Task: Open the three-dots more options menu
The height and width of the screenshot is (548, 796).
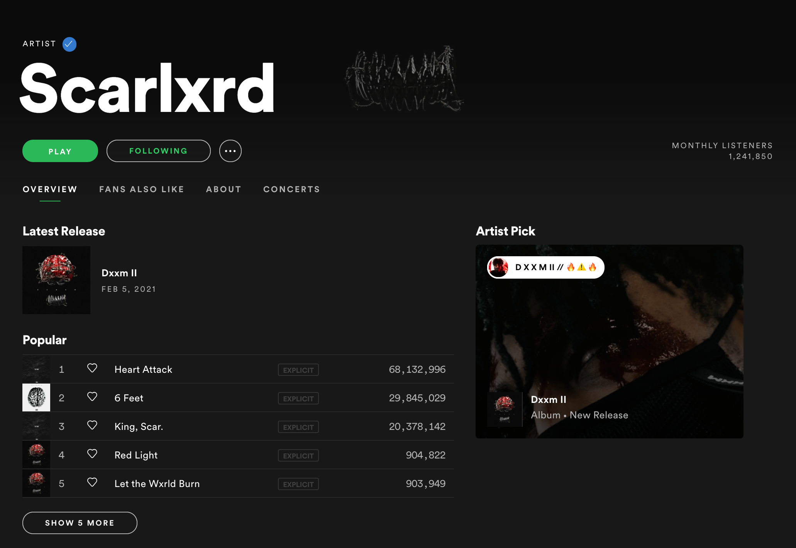Action: [x=230, y=151]
